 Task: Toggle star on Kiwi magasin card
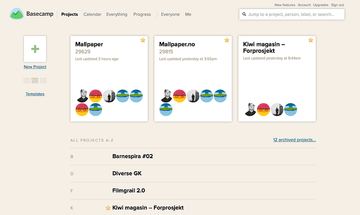(310, 40)
